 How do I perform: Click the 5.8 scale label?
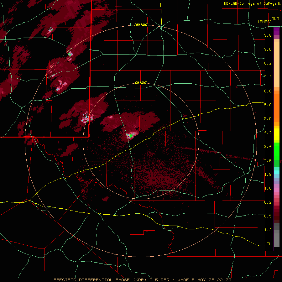pos(268,105)
